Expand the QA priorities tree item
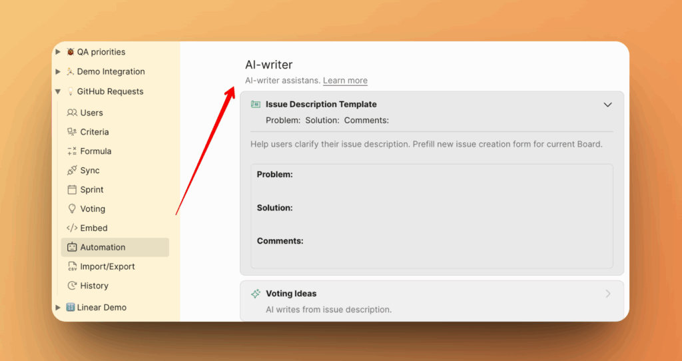 point(59,52)
